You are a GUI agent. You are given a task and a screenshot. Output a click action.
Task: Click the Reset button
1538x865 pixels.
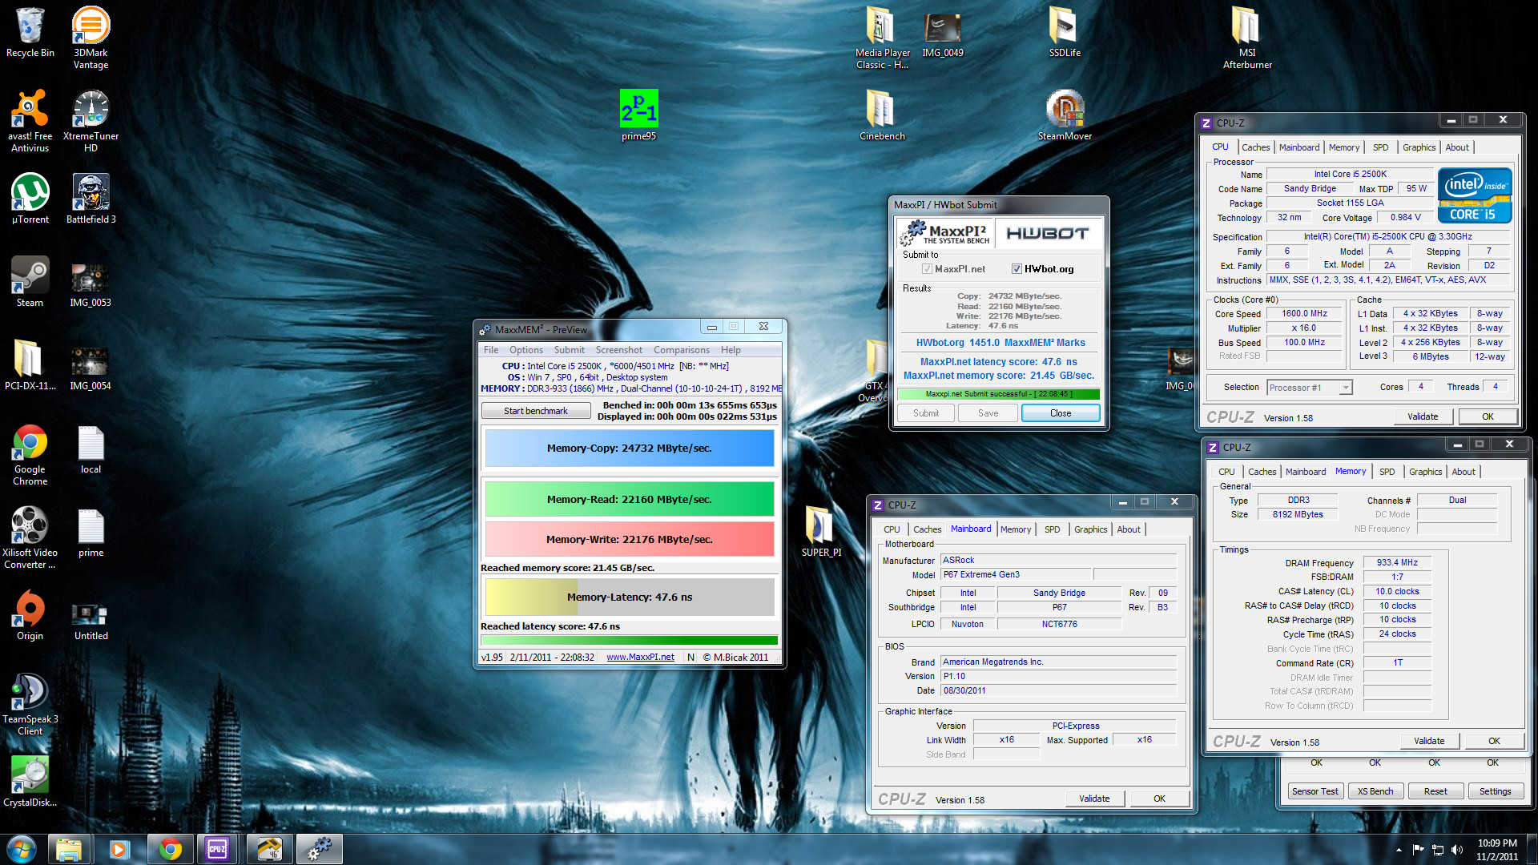pos(1435,791)
